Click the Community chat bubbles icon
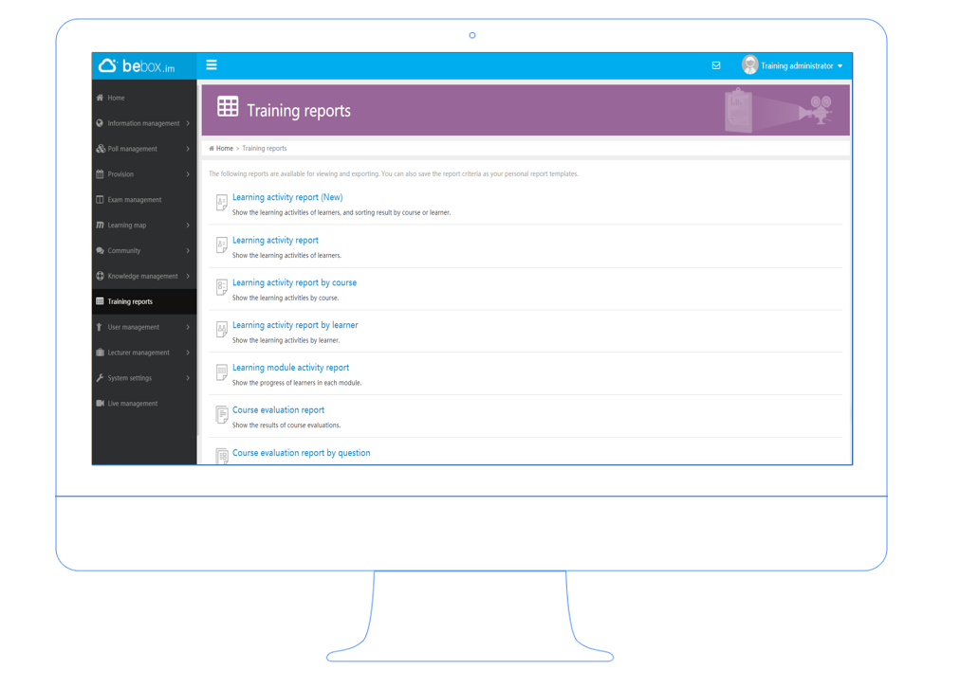This screenshot has height=688, width=960. pyautogui.click(x=100, y=251)
